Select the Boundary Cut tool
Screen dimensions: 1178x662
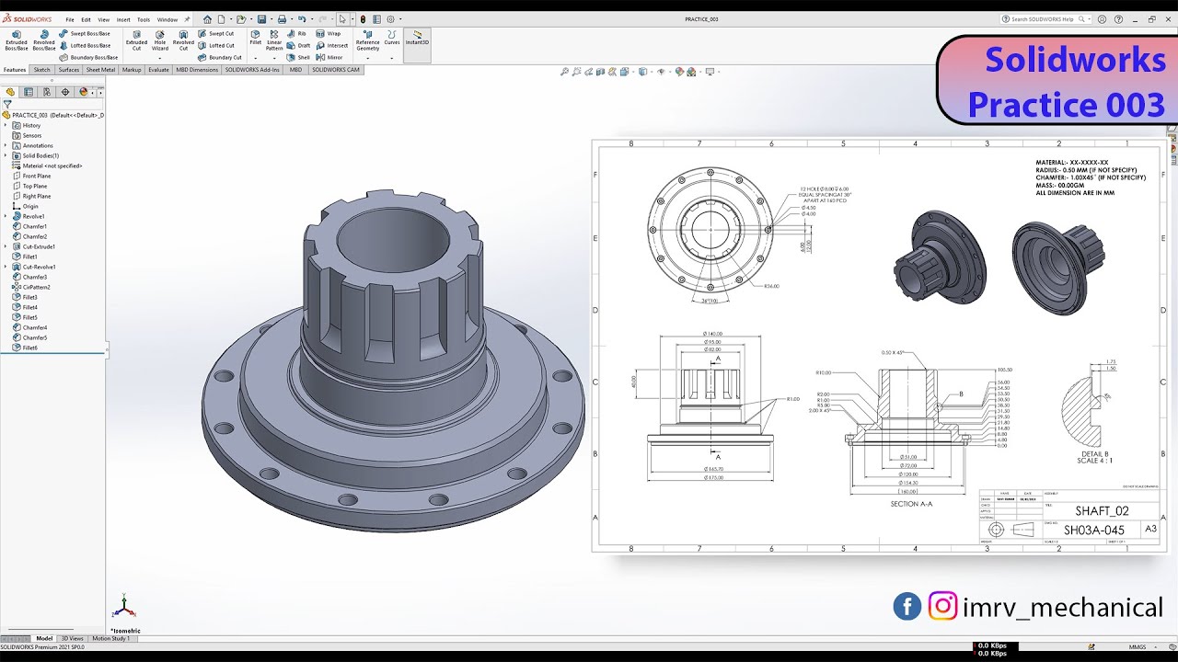(x=220, y=57)
